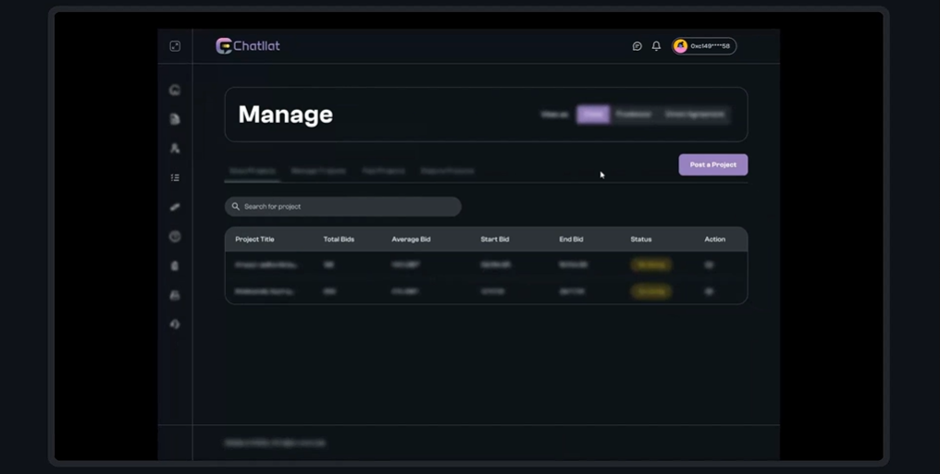
Task: Switch 'View as' to the middle option
Action: point(634,115)
